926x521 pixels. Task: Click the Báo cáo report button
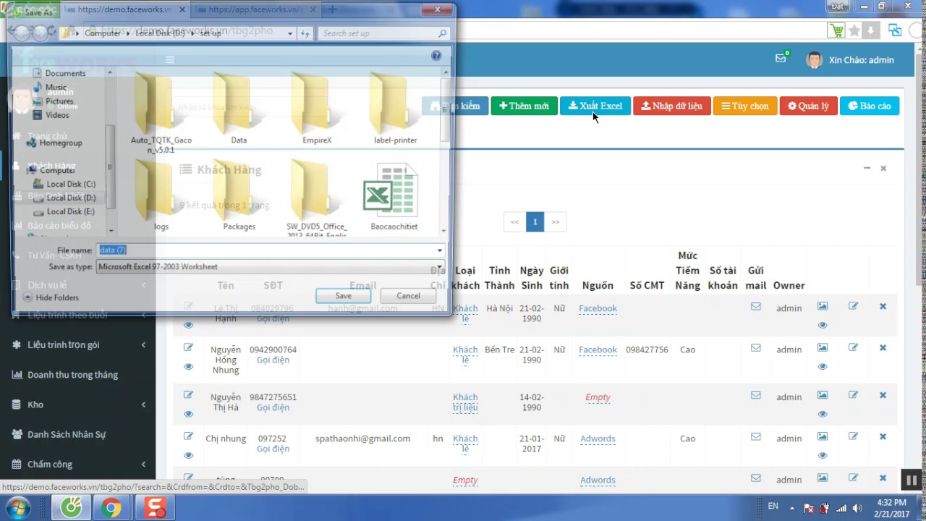(870, 106)
